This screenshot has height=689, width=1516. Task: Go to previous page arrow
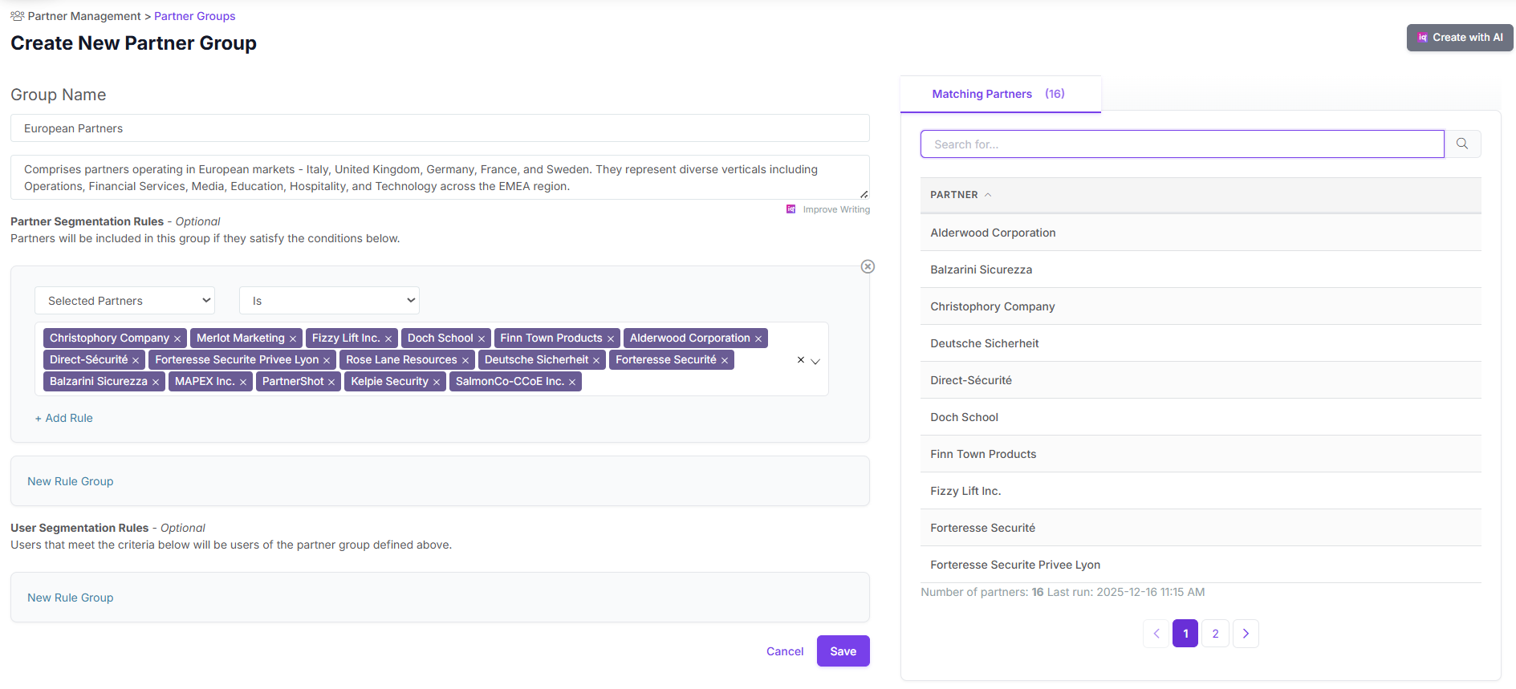click(x=1156, y=634)
